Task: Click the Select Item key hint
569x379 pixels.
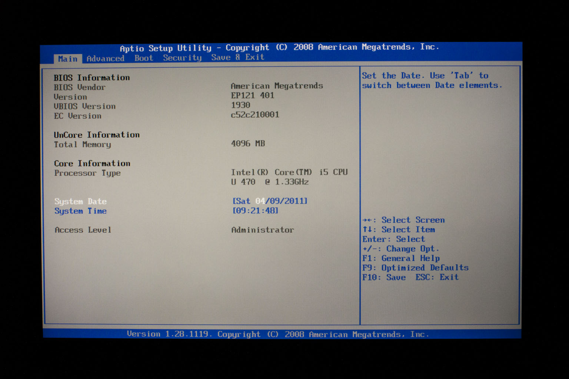Action: (399, 229)
